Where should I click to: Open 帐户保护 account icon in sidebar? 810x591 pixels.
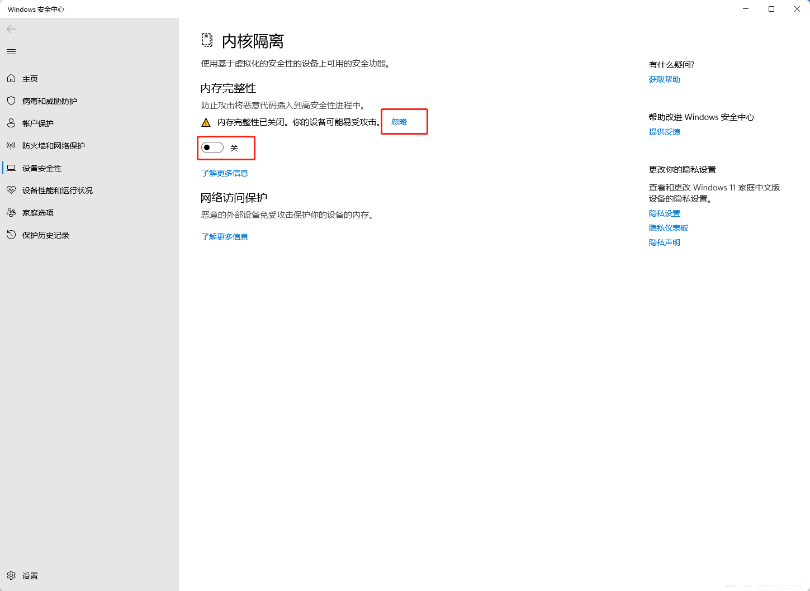coord(12,123)
